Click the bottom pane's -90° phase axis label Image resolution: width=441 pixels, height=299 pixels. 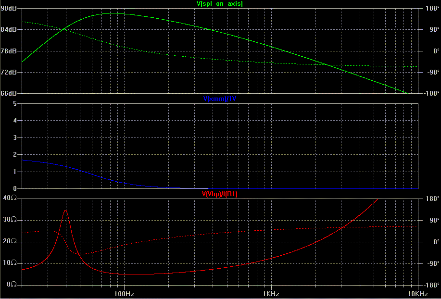(x=430, y=263)
